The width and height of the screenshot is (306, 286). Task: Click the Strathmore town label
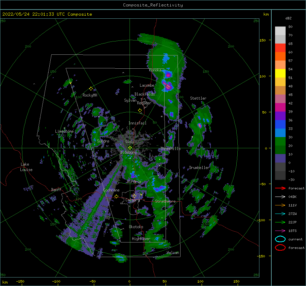click(165, 201)
